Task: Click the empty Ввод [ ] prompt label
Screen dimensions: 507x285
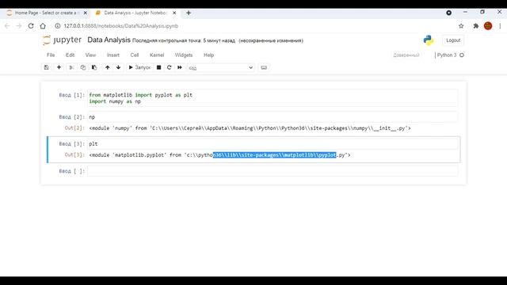Action: [x=71, y=171]
